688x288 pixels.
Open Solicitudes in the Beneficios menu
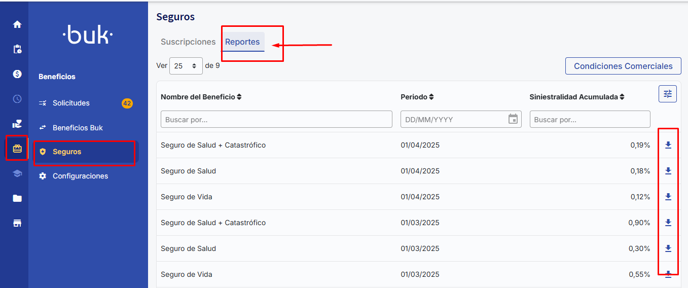coord(71,103)
